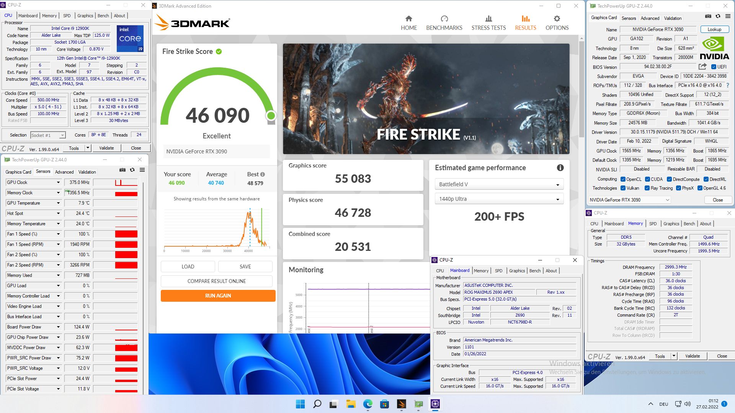735x413 pixels.
Task: Open File Explorer from taskbar
Action: tap(351, 404)
